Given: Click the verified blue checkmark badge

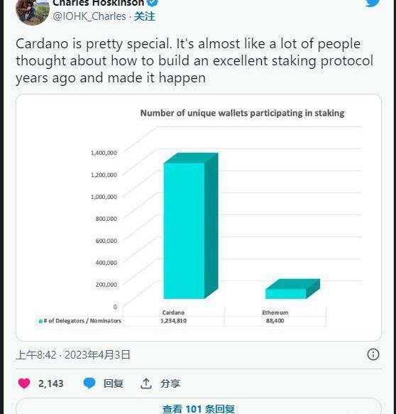Looking at the screenshot, I should point(153,2).
